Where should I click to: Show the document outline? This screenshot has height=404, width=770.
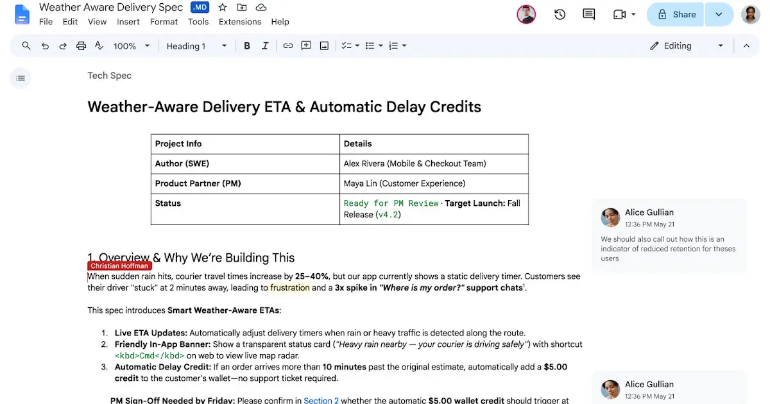[x=21, y=78]
